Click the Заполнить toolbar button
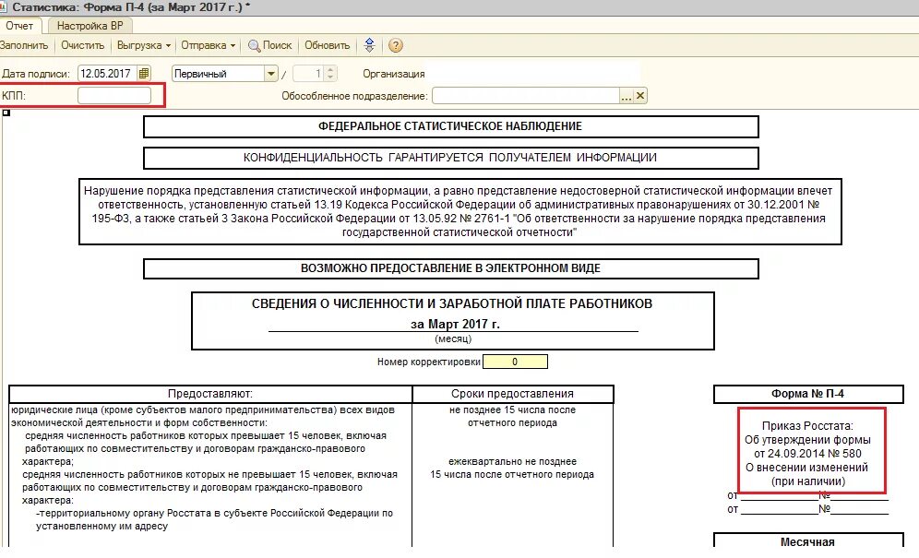Viewport: 919px width, 558px height. pos(24,46)
